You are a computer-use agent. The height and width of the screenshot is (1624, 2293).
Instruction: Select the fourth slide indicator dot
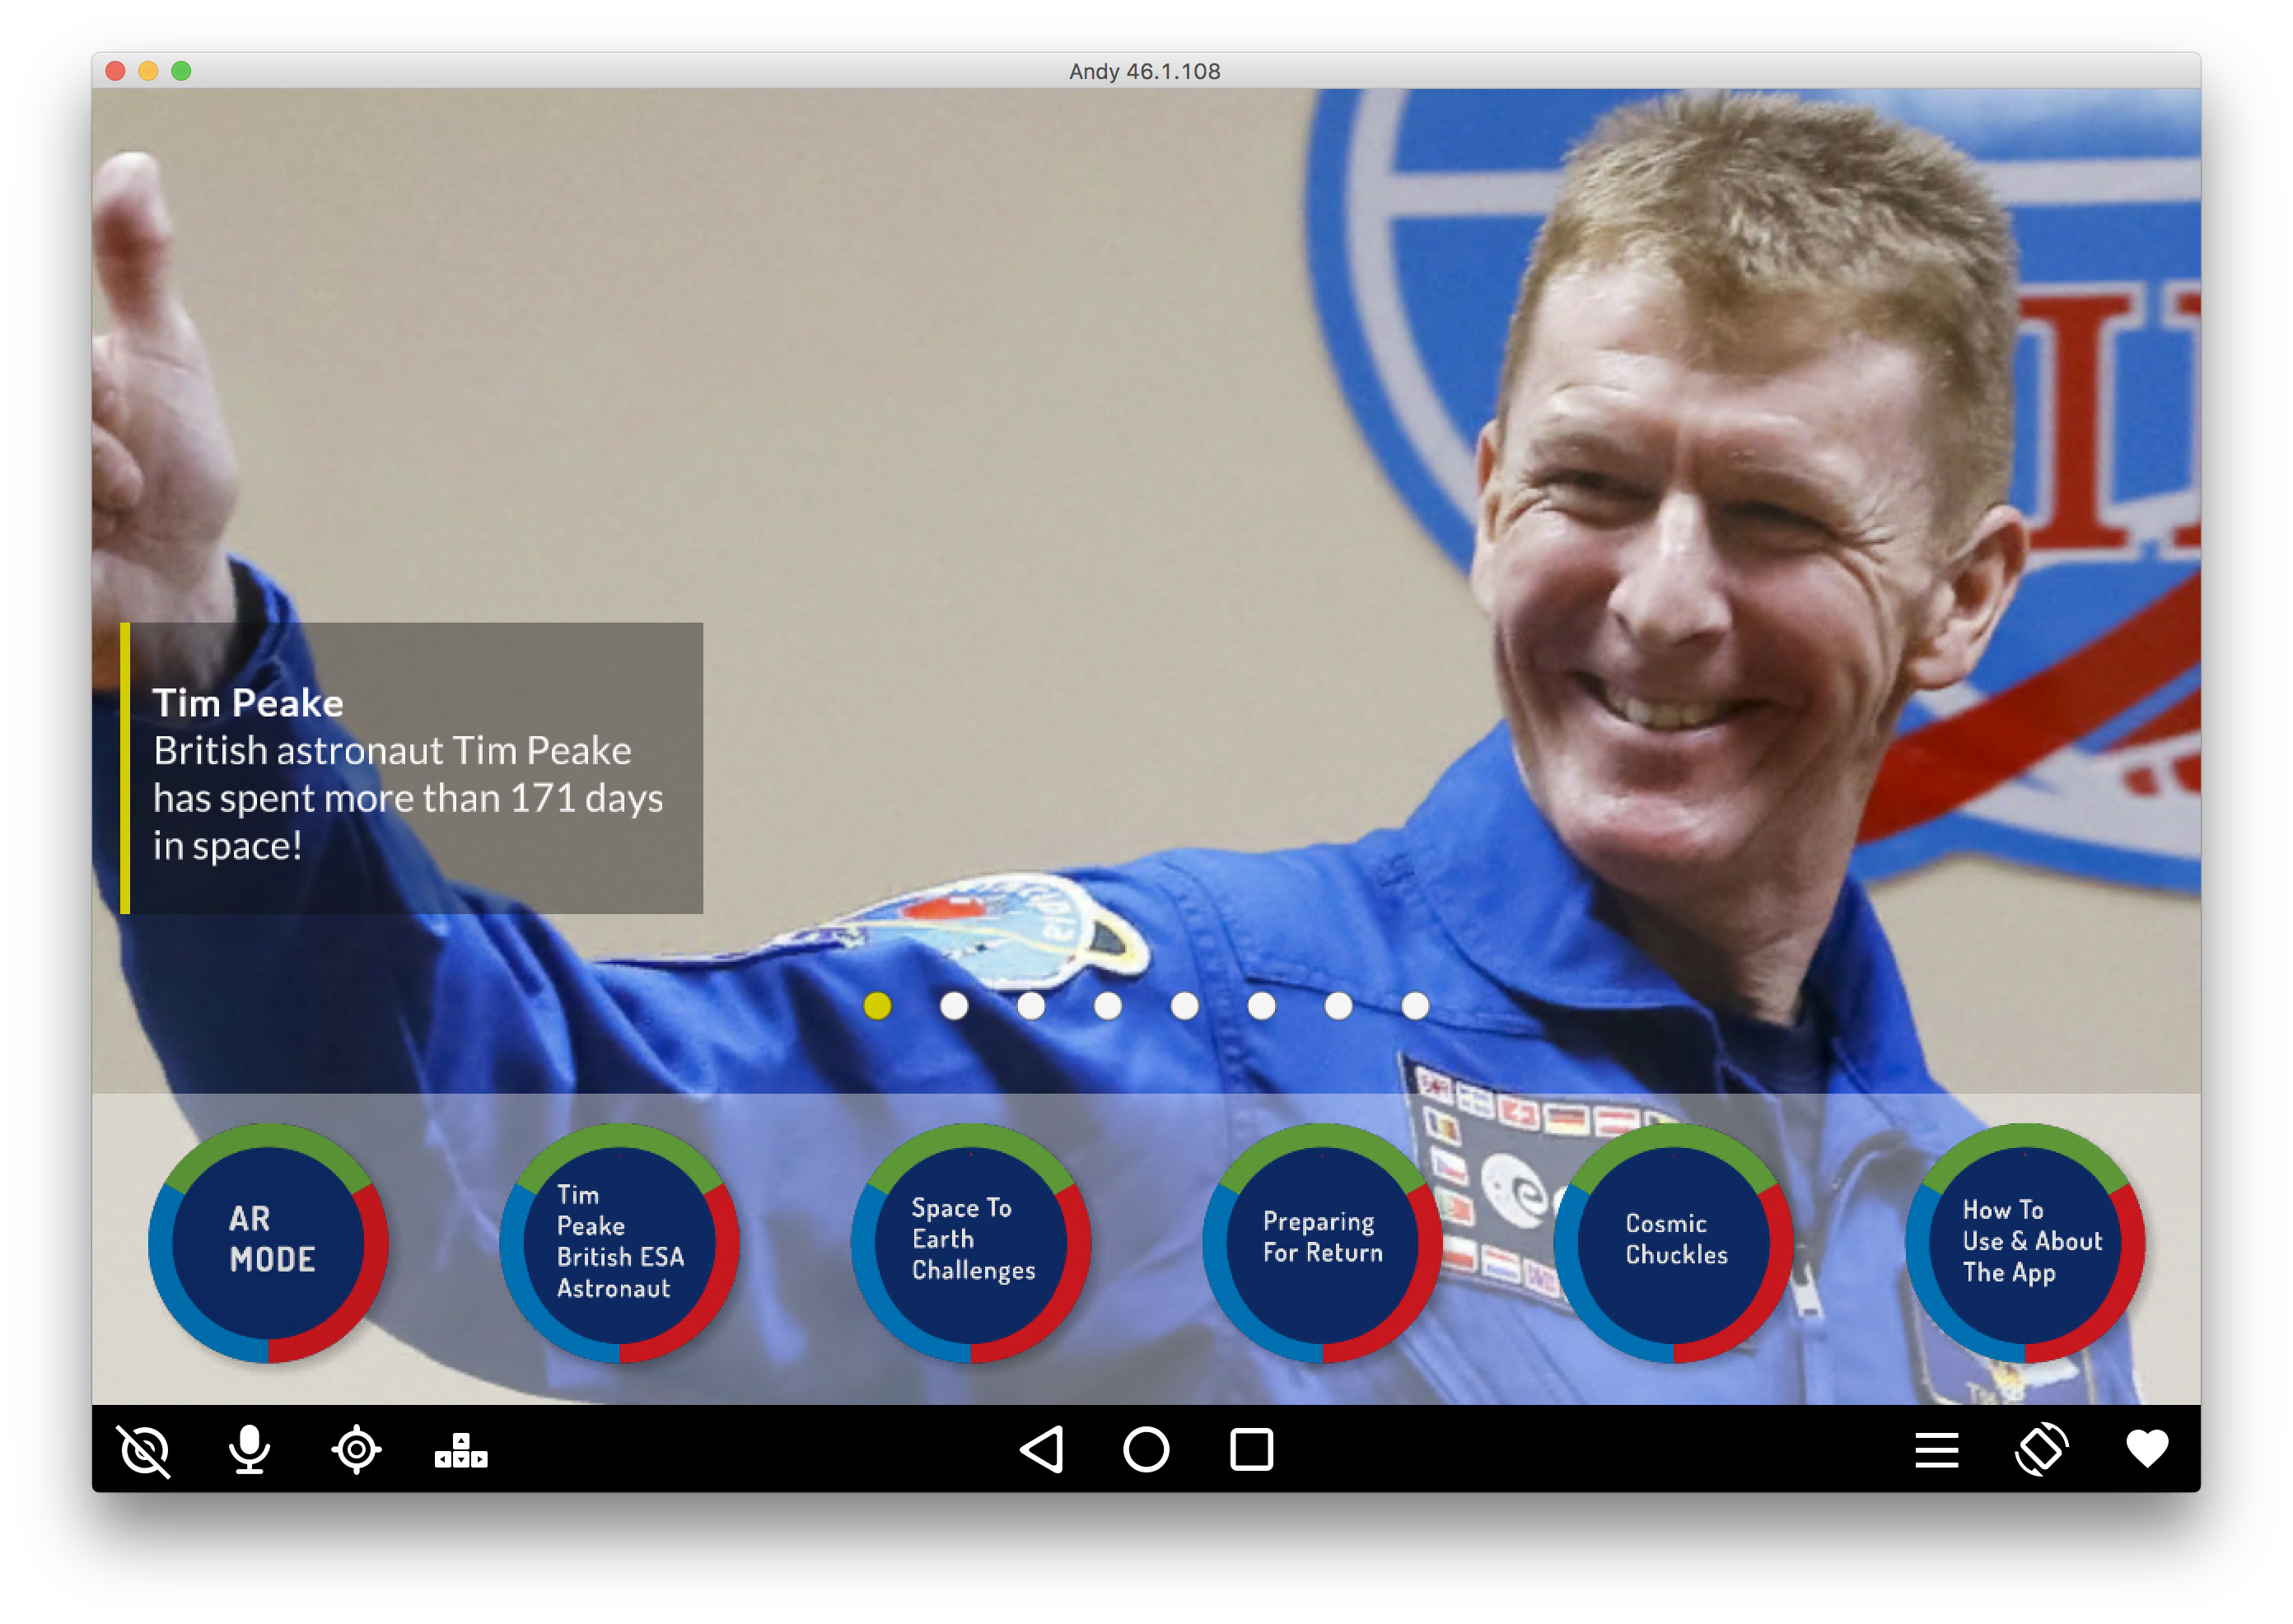pos(1108,1006)
